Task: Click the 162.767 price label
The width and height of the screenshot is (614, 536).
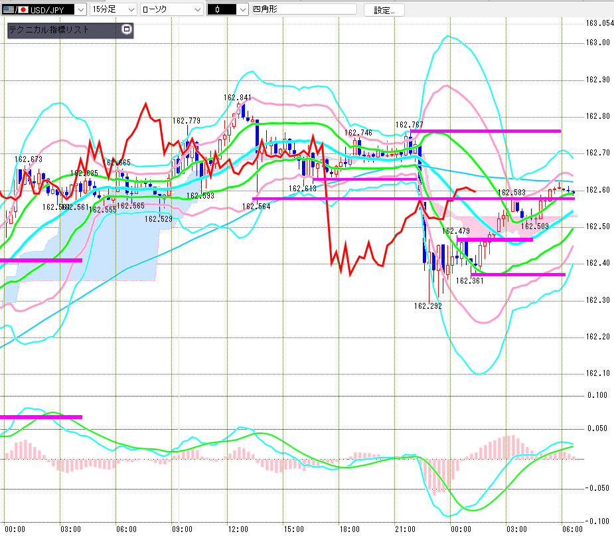Action: (409, 125)
